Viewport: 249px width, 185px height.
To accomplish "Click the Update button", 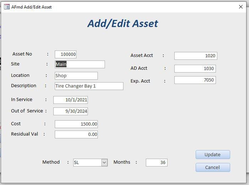I will point(212,155).
